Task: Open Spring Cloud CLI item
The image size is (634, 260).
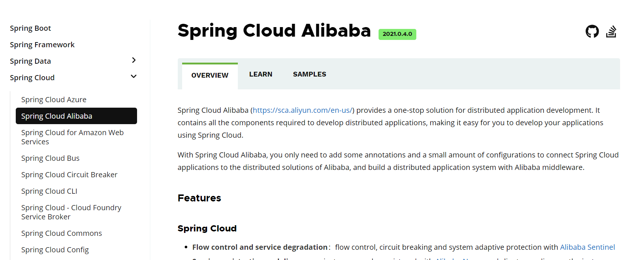Action: pos(49,191)
